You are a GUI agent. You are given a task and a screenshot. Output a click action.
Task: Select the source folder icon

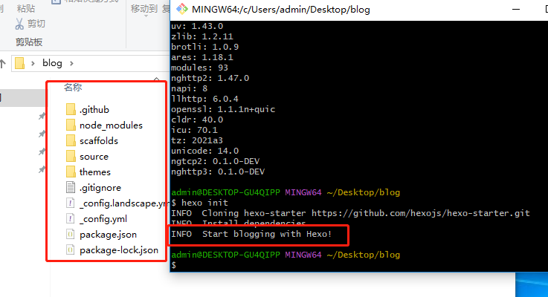(x=71, y=156)
